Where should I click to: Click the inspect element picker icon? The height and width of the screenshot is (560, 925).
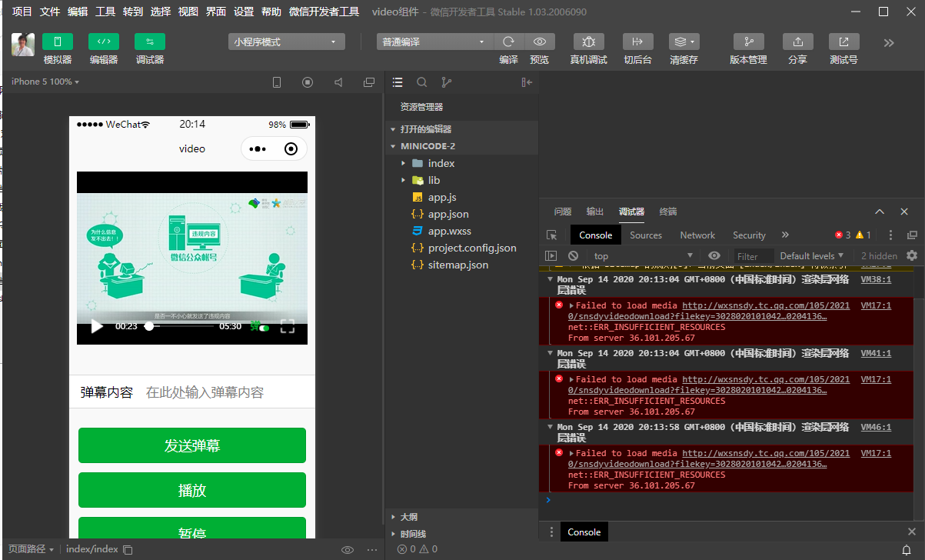click(551, 235)
